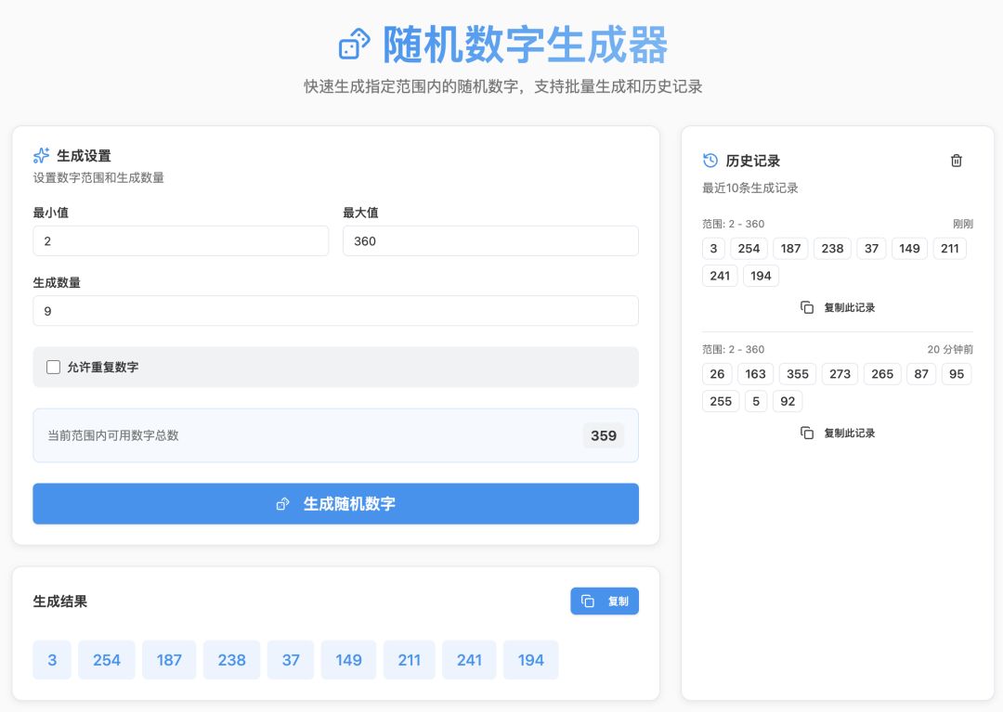Image resolution: width=1003 pixels, height=712 pixels.
Task: Click history number 95
Action: tap(957, 374)
